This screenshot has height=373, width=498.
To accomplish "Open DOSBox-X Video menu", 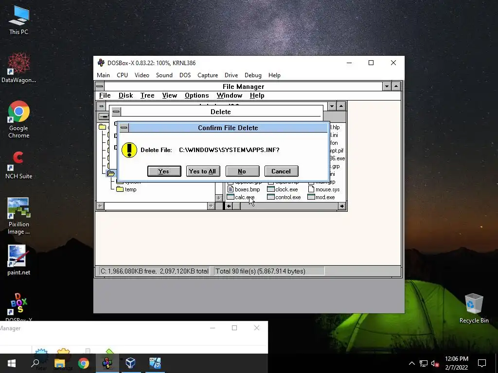I will pos(142,75).
